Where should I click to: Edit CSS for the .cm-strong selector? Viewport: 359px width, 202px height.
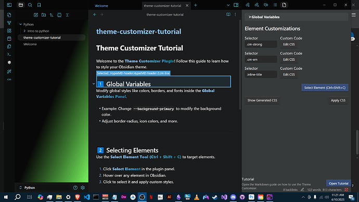[289, 44]
